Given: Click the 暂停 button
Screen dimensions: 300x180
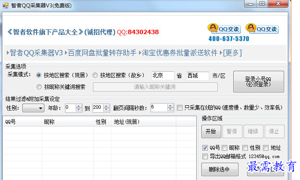Looking at the screenshot, I should point(232,132).
